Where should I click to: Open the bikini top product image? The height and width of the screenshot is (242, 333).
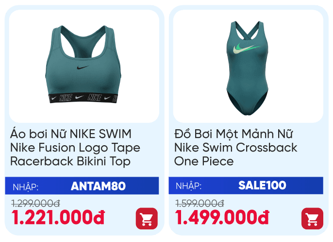click(x=84, y=66)
